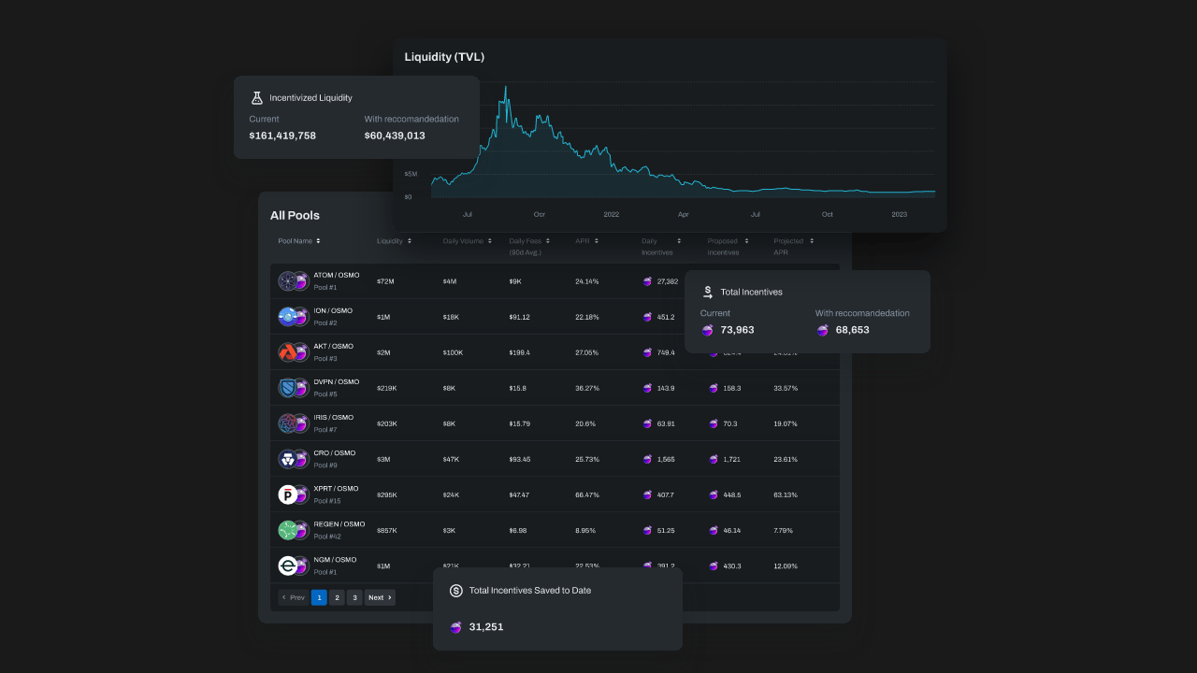This screenshot has height=673, width=1197.
Task: Click the Next pagination button
Action: pos(380,597)
